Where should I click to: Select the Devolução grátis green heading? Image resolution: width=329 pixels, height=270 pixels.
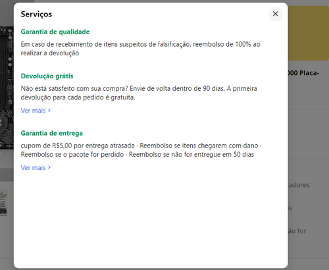tap(47, 76)
